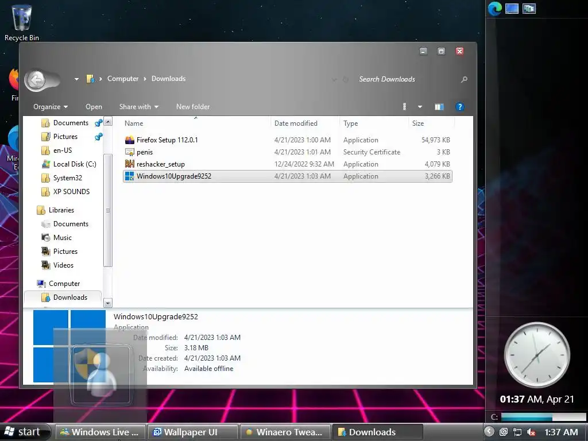Click the Open toolbar command
Viewport: 588px width, 441px height.
(94, 107)
